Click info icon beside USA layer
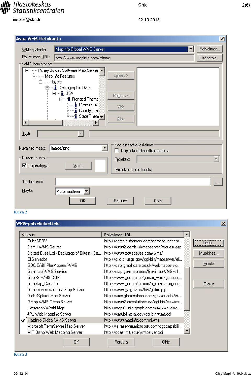The height and width of the screenshot is (376, 251). point(62,93)
